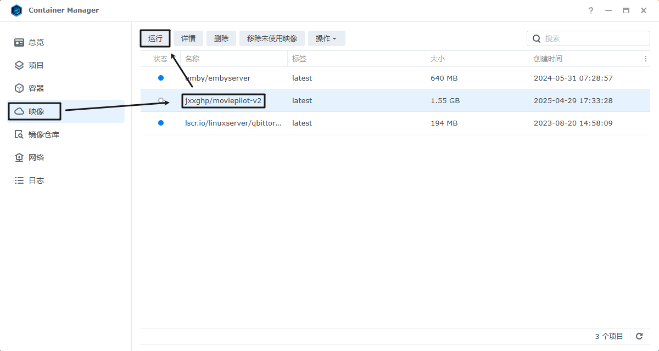Expand the 操作 action dropdown
The height and width of the screenshot is (351, 659).
(326, 38)
